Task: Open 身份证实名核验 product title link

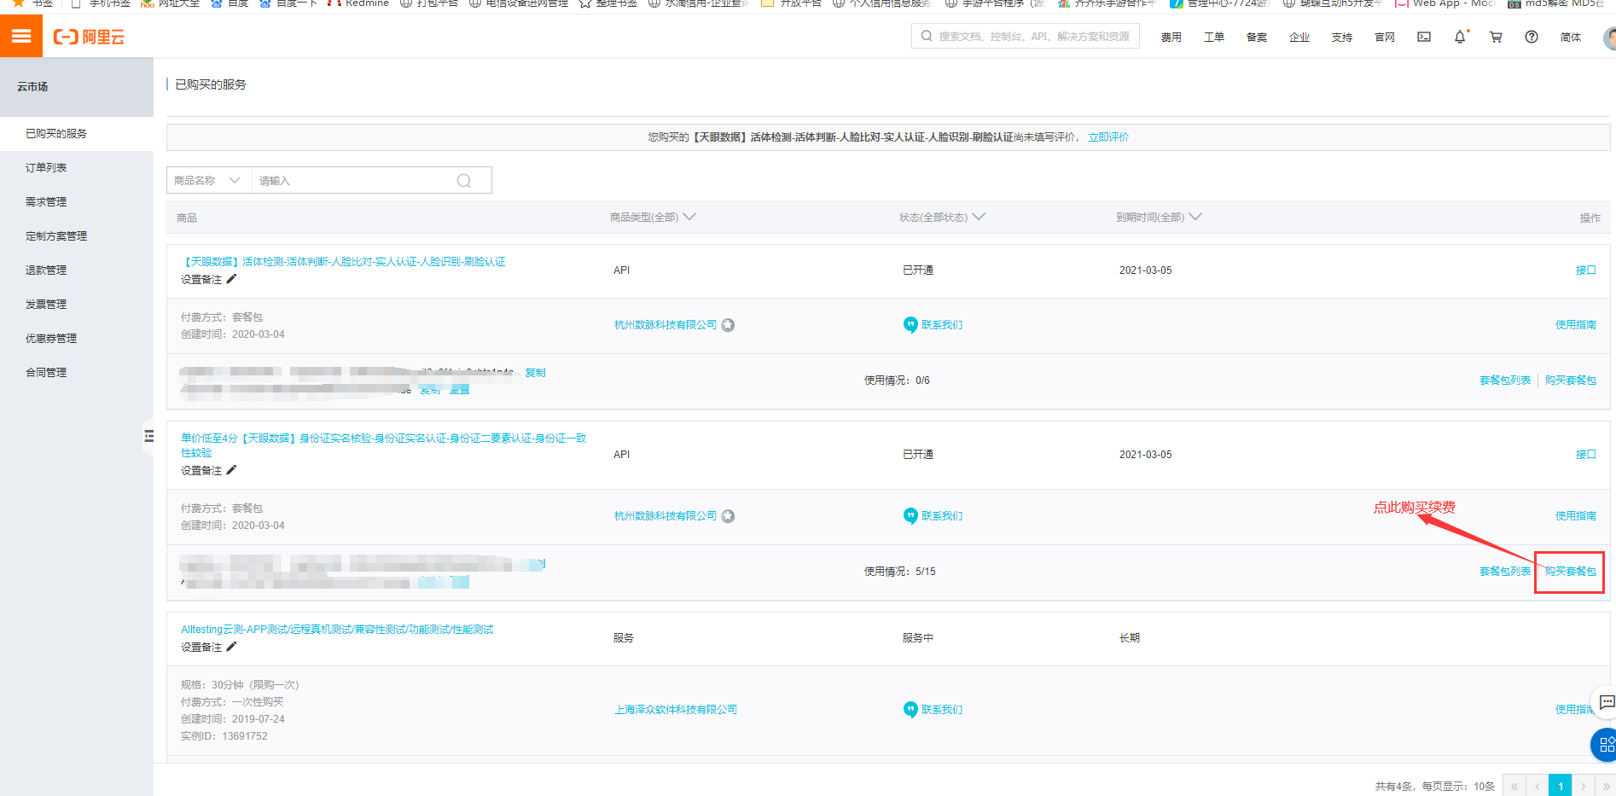Action: pyautogui.click(x=384, y=445)
